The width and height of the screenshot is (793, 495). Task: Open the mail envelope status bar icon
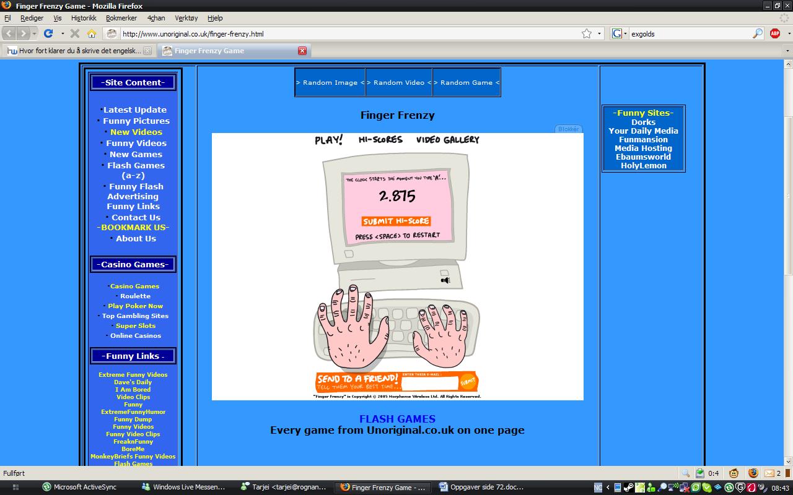tap(769, 473)
